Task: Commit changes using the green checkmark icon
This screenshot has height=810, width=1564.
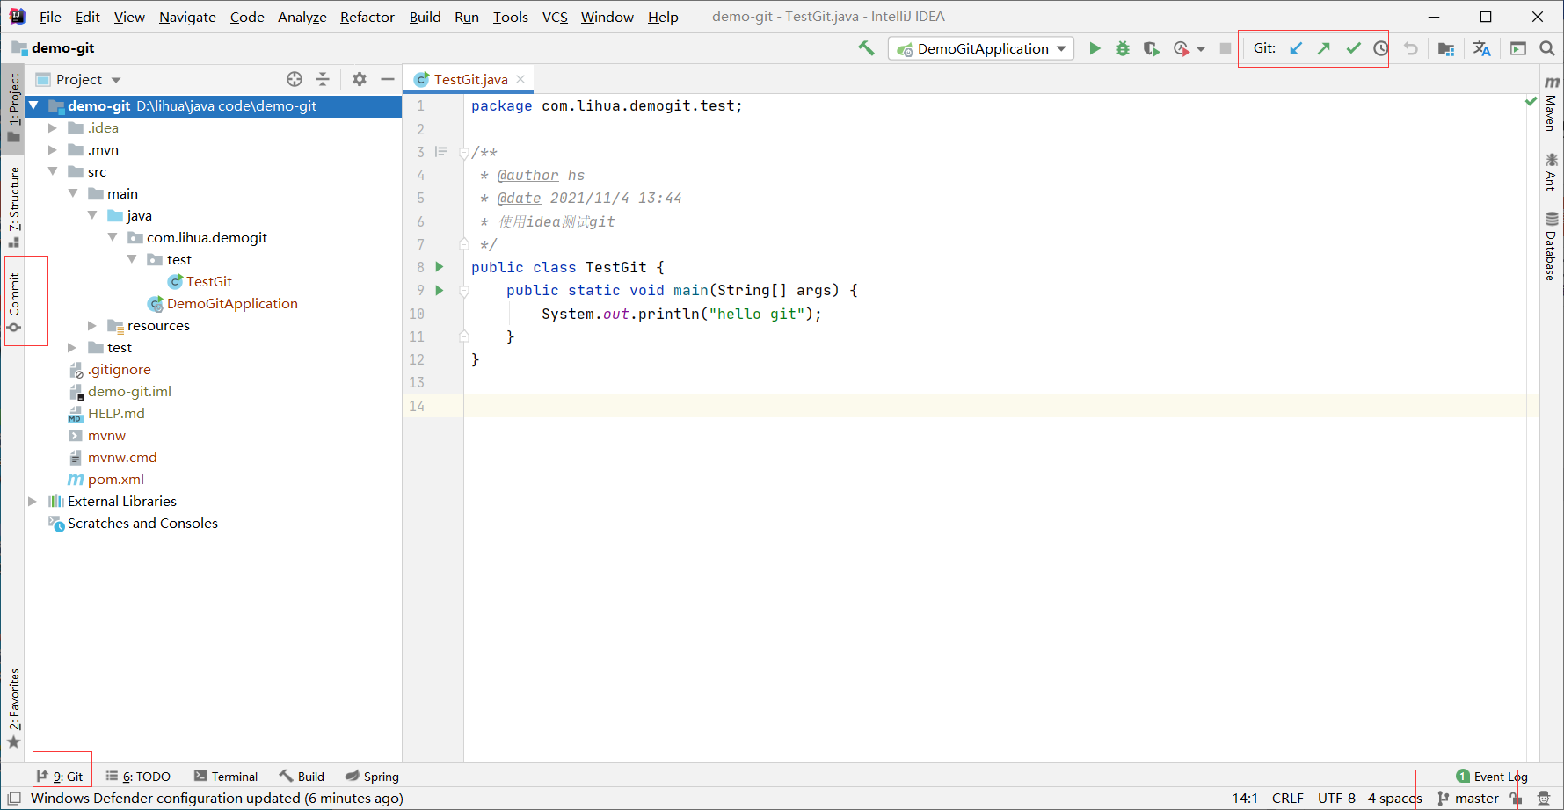Action: tap(1353, 48)
